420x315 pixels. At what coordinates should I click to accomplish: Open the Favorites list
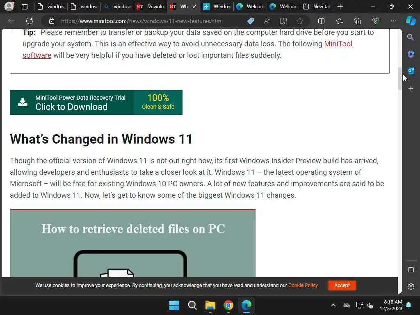coord(339,21)
